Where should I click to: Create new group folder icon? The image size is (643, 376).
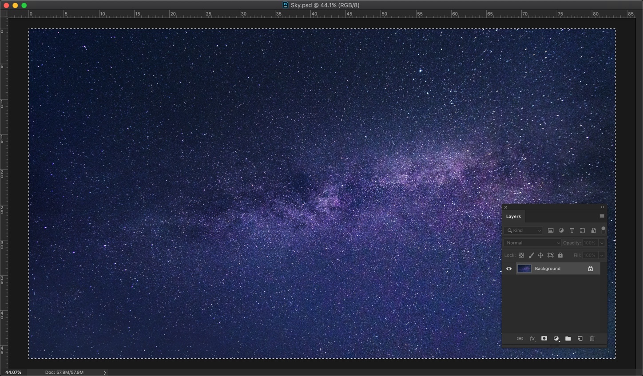pyautogui.click(x=568, y=339)
